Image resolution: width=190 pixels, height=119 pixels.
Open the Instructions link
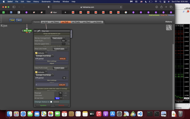point(154,15)
